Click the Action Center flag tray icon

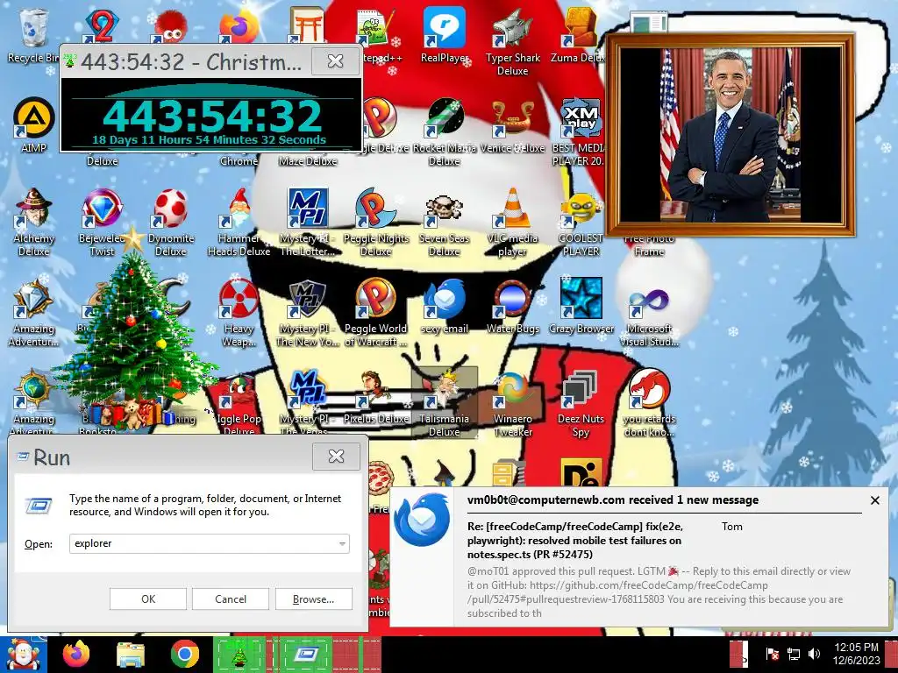773,654
